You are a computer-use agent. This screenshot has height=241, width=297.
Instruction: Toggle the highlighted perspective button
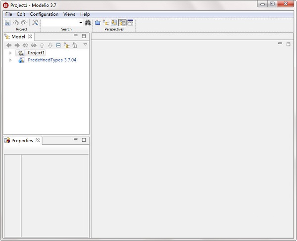122,23
